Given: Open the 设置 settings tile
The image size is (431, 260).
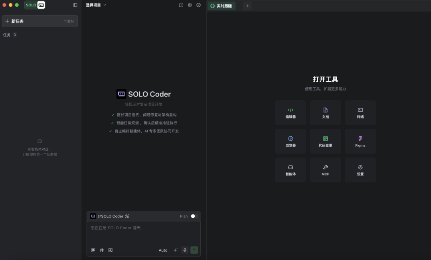Looking at the screenshot, I should tap(360, 170).
